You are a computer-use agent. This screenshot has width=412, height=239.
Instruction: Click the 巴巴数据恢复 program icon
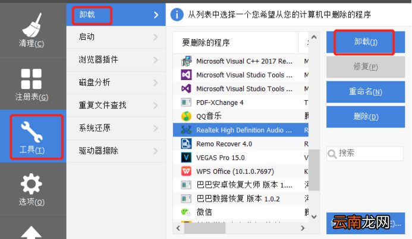[186, 199]
